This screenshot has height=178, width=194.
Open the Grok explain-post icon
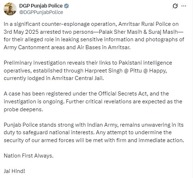(x=175, y=6)
